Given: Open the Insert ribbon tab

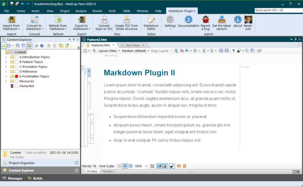Looking at the screenshot, I should pyautogui.click(x=35, y=11).
